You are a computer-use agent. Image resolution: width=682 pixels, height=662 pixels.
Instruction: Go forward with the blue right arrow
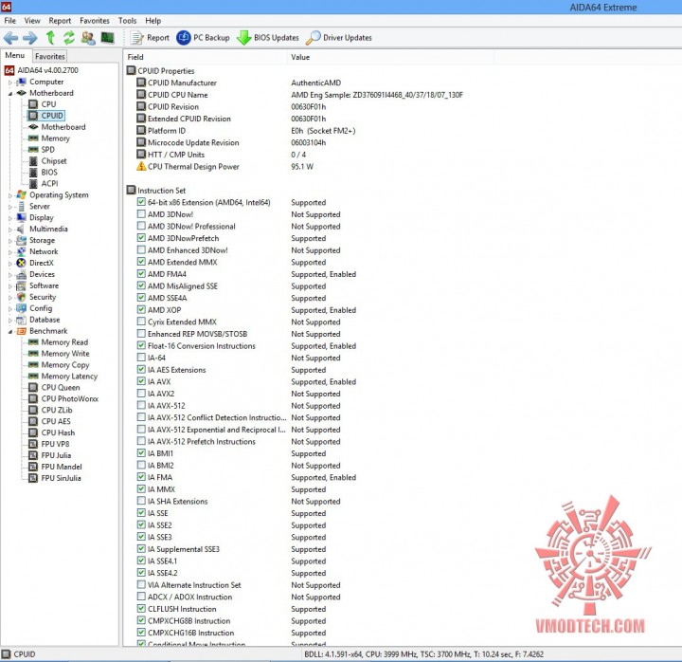pos(30,38)
